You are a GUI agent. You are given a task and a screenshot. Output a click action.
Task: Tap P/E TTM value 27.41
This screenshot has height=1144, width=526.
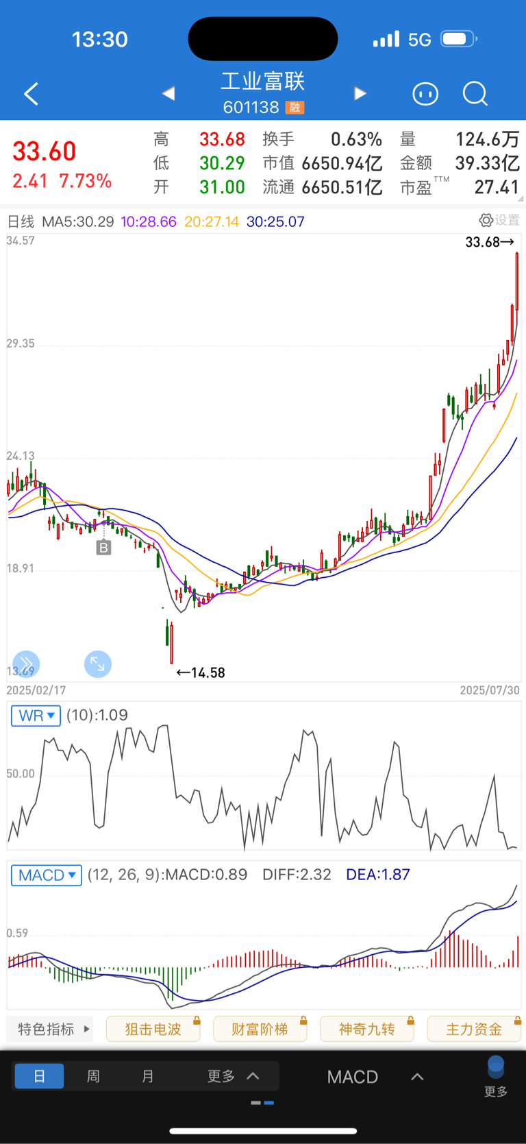[x=497, y=187]
